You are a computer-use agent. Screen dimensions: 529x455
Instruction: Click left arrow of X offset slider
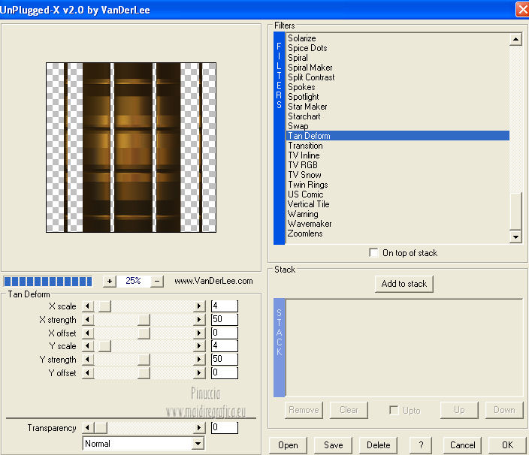(x=88, y=333)
